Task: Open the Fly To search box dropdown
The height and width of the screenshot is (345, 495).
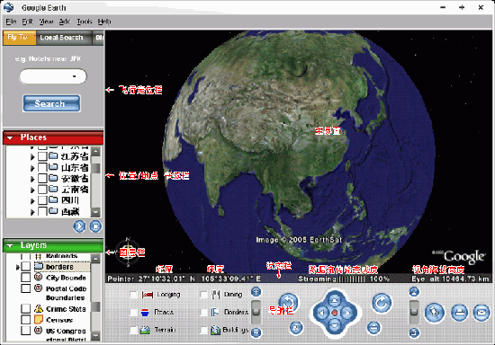Action: point(75,76)
